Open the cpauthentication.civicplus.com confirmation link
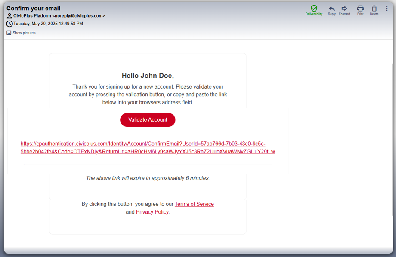Image resolution: width=396 pixels, height=257 pixels. (x=148, y=147)
